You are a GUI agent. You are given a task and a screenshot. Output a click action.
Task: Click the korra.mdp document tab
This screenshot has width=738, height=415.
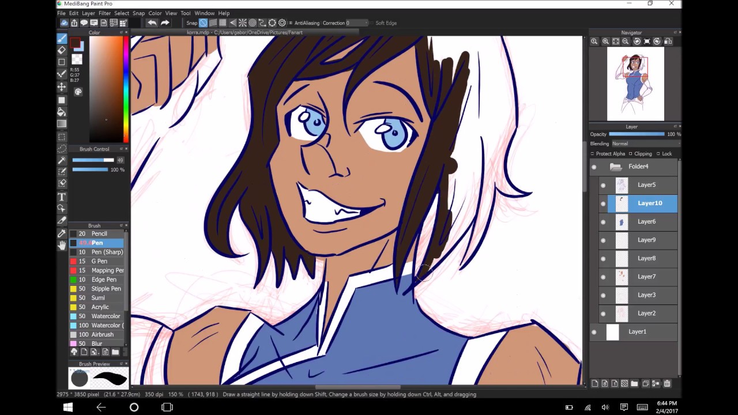coord(244,33)
